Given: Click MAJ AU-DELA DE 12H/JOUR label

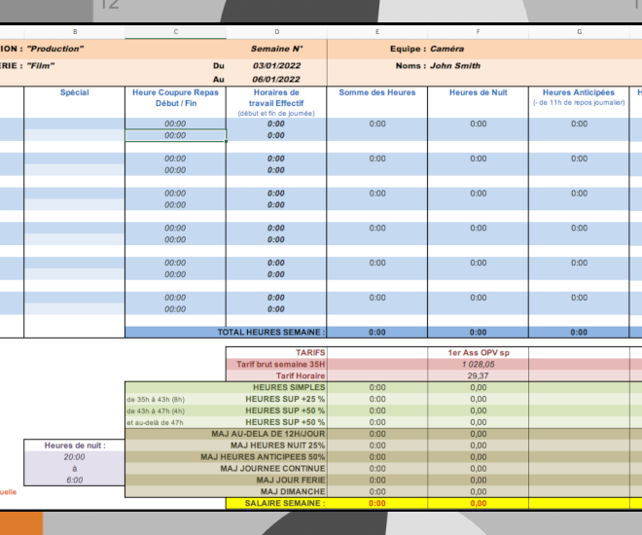Looking at the screenshot, I should [x=268, y=434].
